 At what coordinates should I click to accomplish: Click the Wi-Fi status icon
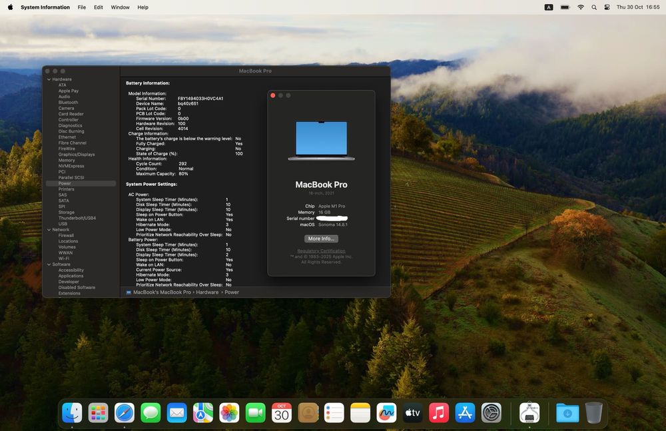[x=580, y=7]
